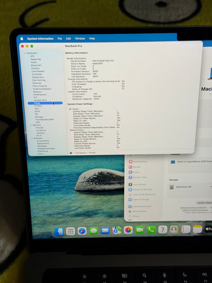The width and height of the screenshot is (212, 283).
Task: Select Card Reader in Hardware list
Action: (38, 71)
